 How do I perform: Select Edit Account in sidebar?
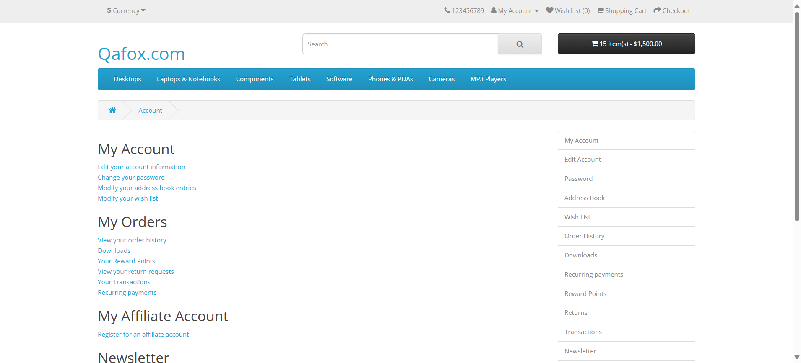pyautogui.click(x=626, y=160)
